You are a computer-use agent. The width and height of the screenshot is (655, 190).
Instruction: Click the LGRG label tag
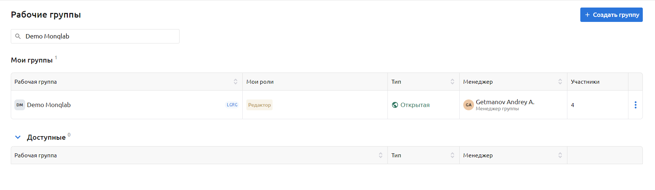232,105
